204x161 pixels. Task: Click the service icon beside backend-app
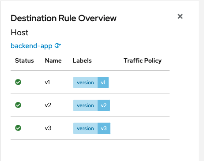(57, 46)
